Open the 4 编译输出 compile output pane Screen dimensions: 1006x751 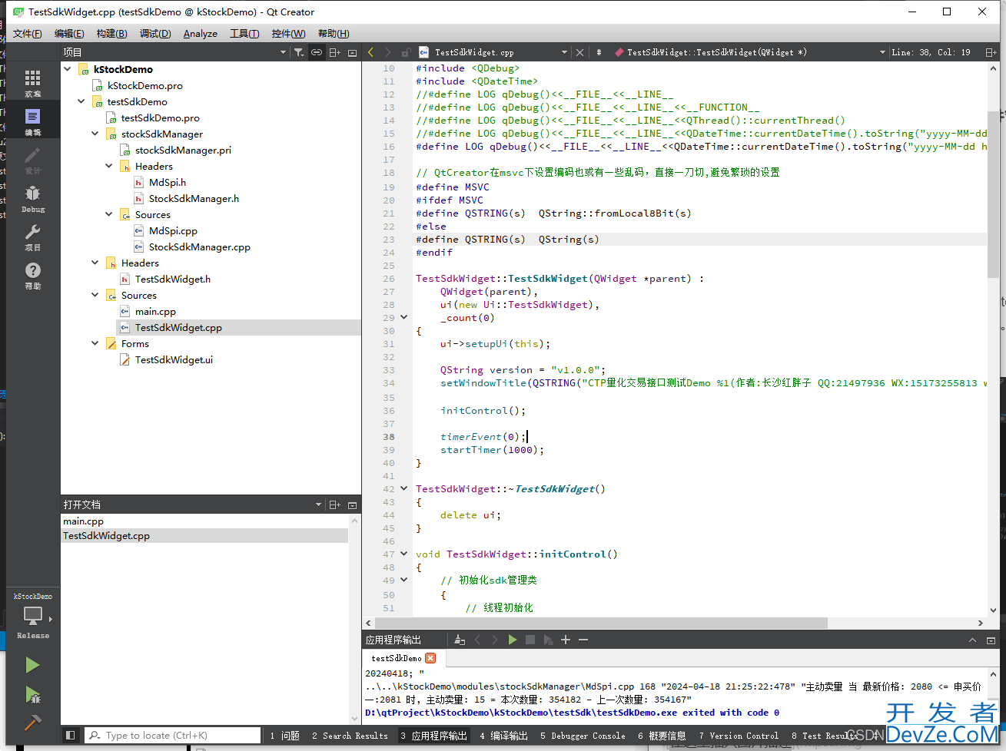click(x=503, y=736)
